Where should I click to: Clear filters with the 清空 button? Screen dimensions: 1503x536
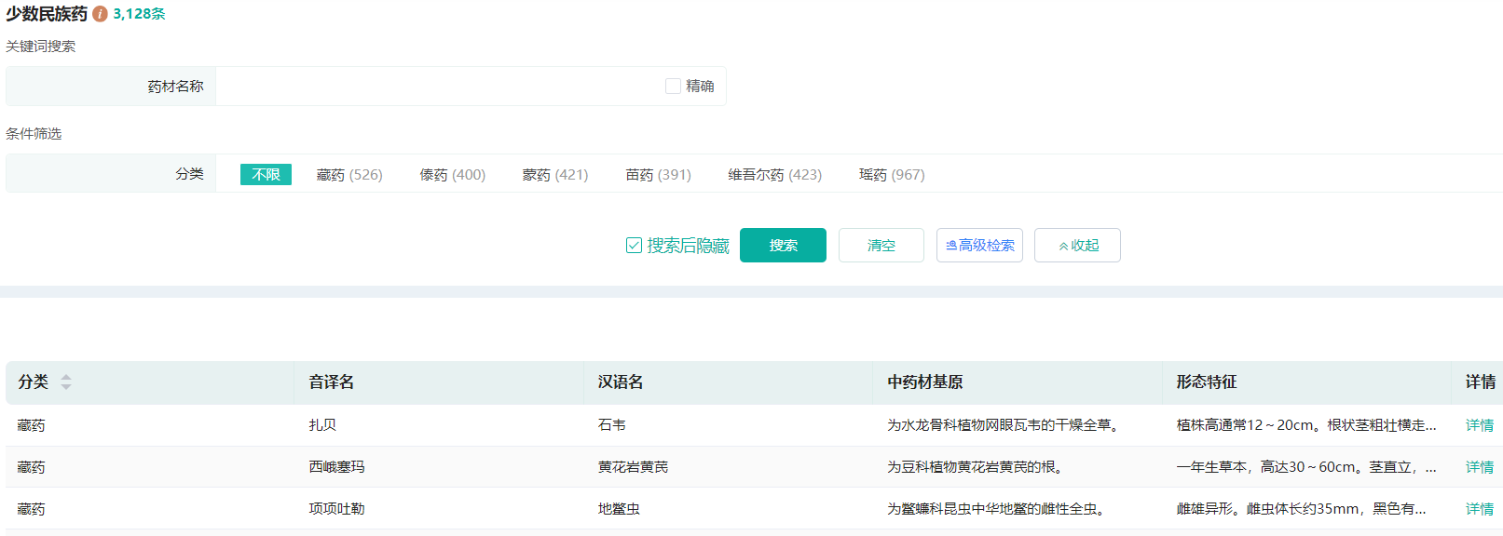tap(881, 246)
